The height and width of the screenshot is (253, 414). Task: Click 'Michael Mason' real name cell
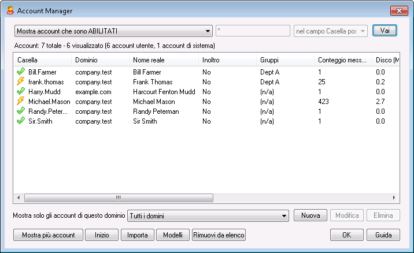click(154, 102)
